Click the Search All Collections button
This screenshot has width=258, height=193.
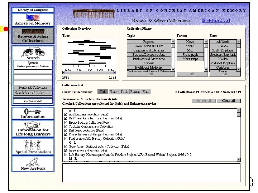[x=33, y=88]
